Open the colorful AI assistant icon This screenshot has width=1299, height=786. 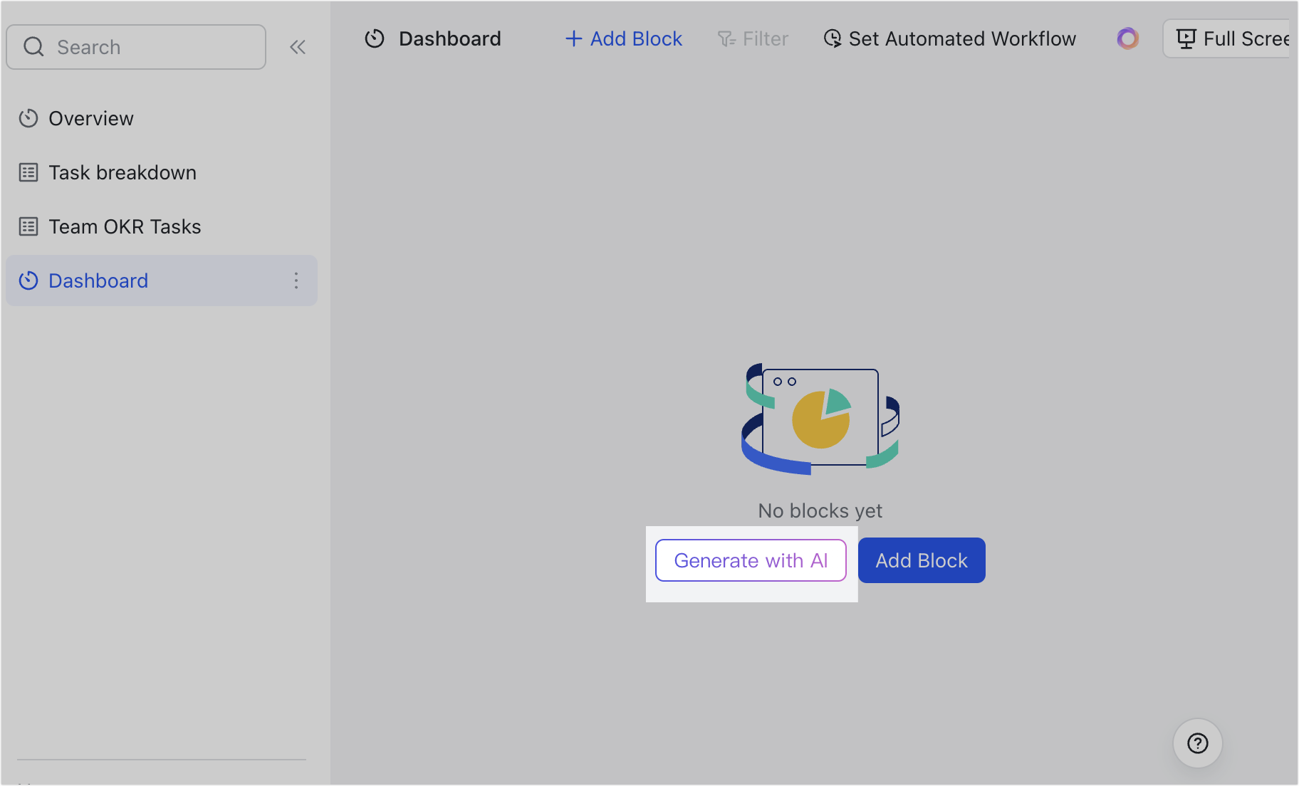point(1127,38)
